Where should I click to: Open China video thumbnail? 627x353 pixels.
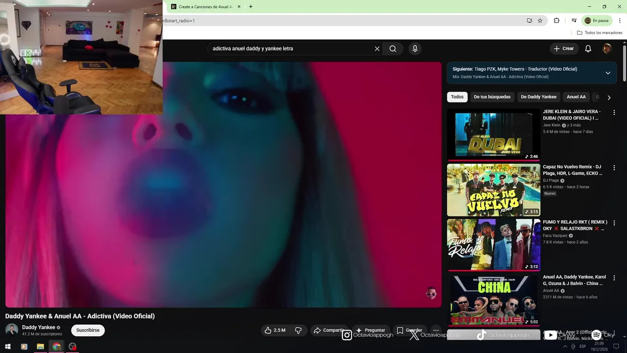pyautogui.click(x=493, y=300)
